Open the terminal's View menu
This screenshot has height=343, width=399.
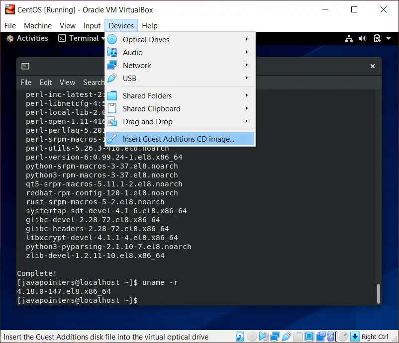(x=68, y=83)
